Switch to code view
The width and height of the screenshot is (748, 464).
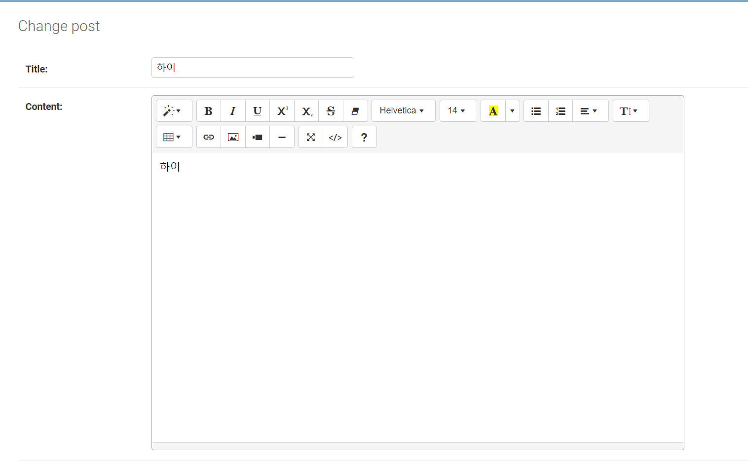[x=336, y=137]
